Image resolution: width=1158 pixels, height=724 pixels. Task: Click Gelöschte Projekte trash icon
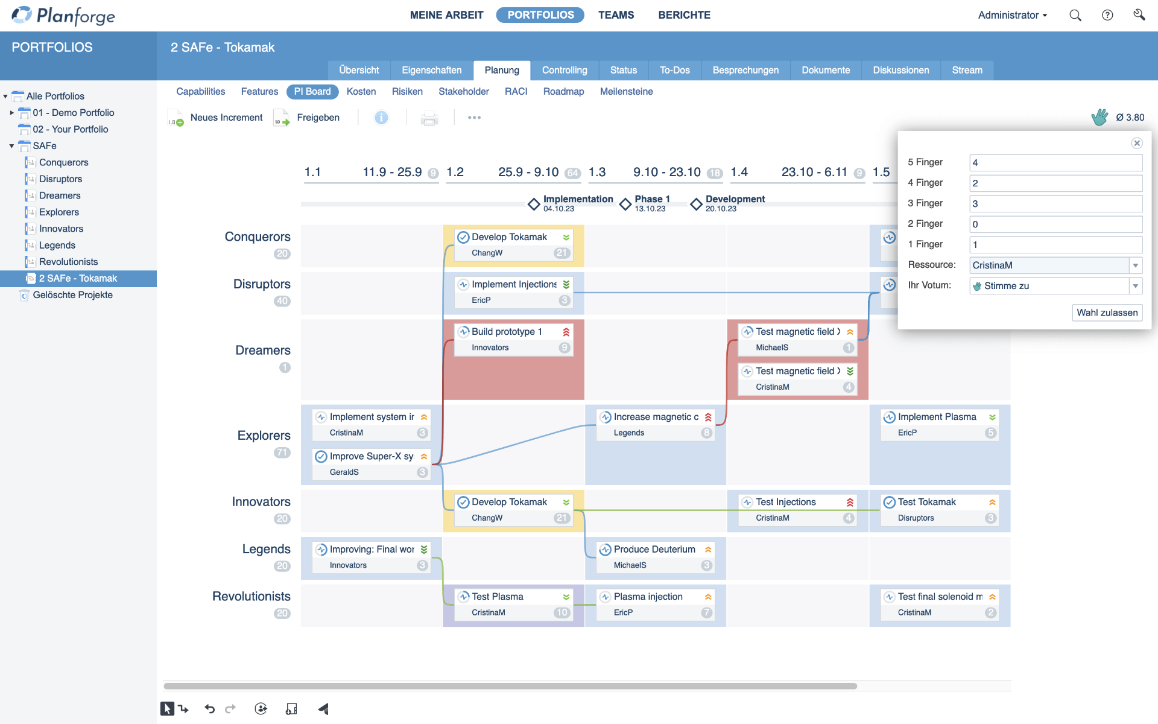tap(24, 295)
